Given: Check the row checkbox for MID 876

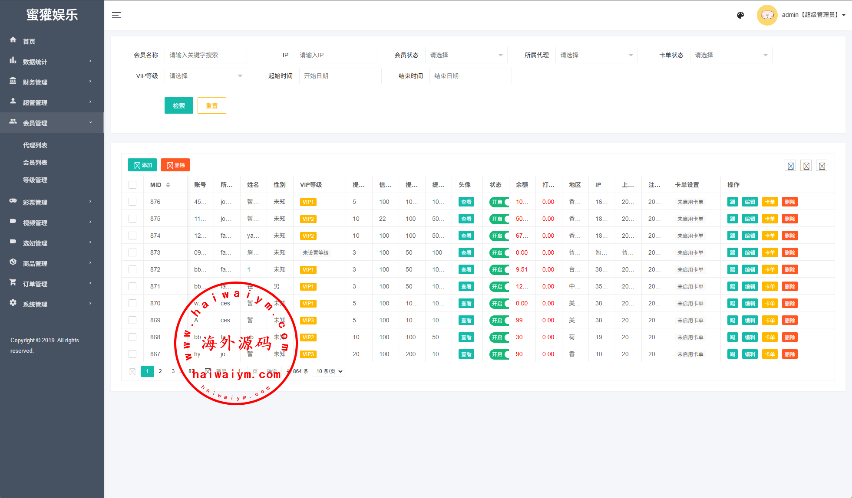Looking at the screenshot, I should 132,202.
